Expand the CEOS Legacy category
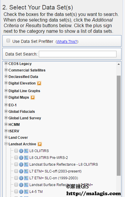The image size is (125, 197). click(6, 64)
